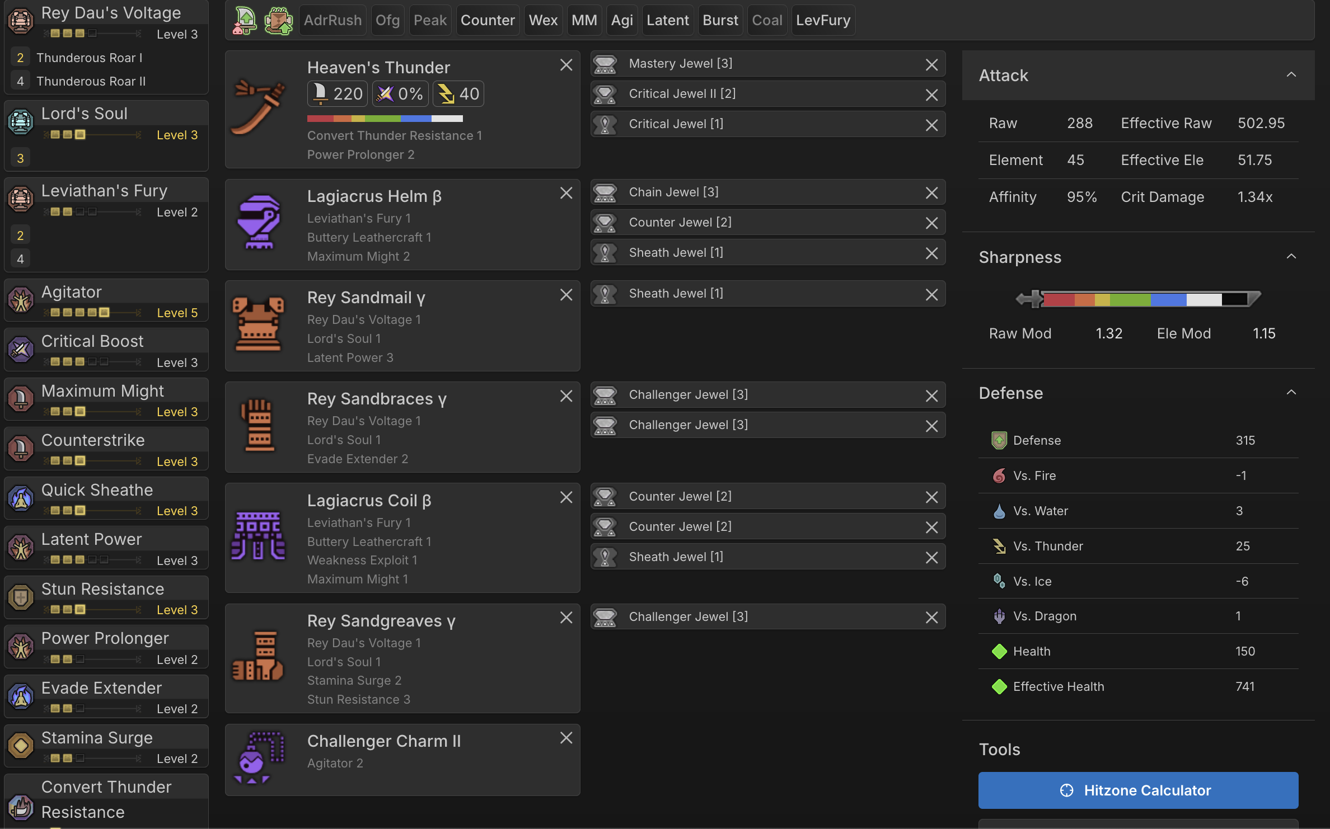1330x829 pixels.
Task: Click the Heaven's Thunder sharpness color bar
Action: 385,119
